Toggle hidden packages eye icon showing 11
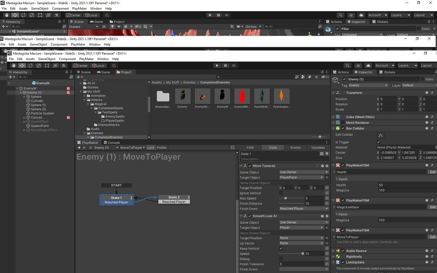This screenshot has width=437, height=273. point(325,77)
